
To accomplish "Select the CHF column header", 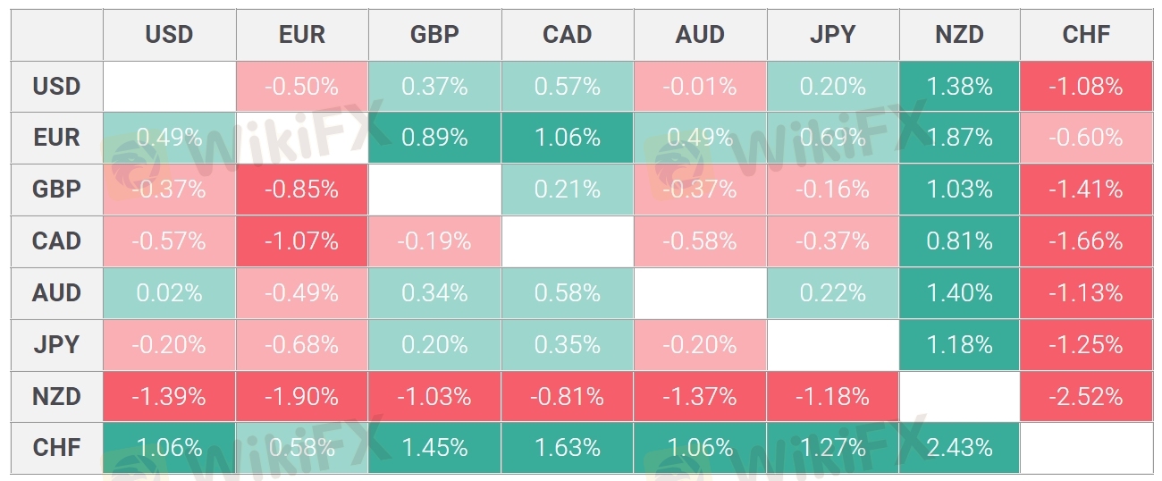I will [x=1086, y=35].
